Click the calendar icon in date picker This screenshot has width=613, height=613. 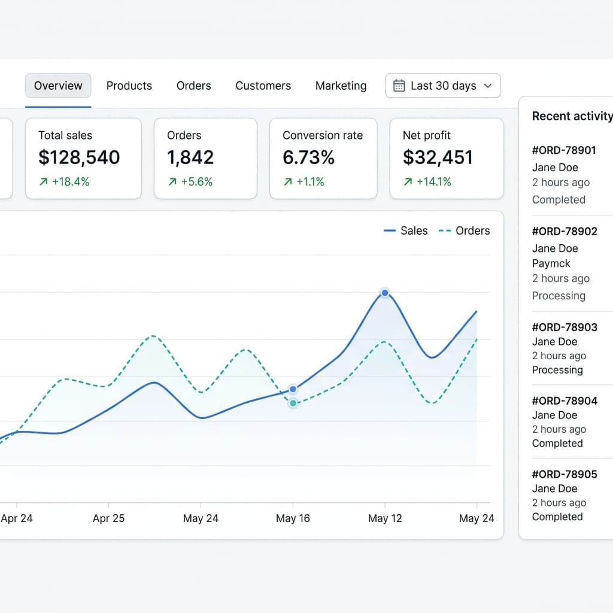point(399,86)
